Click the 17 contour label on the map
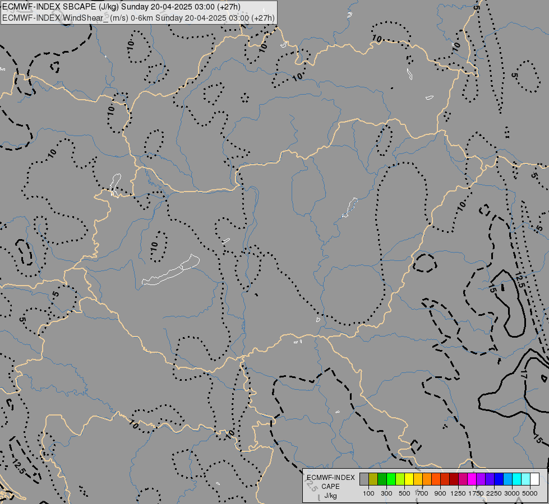The image size is (549, 504). tap(523, 374)
